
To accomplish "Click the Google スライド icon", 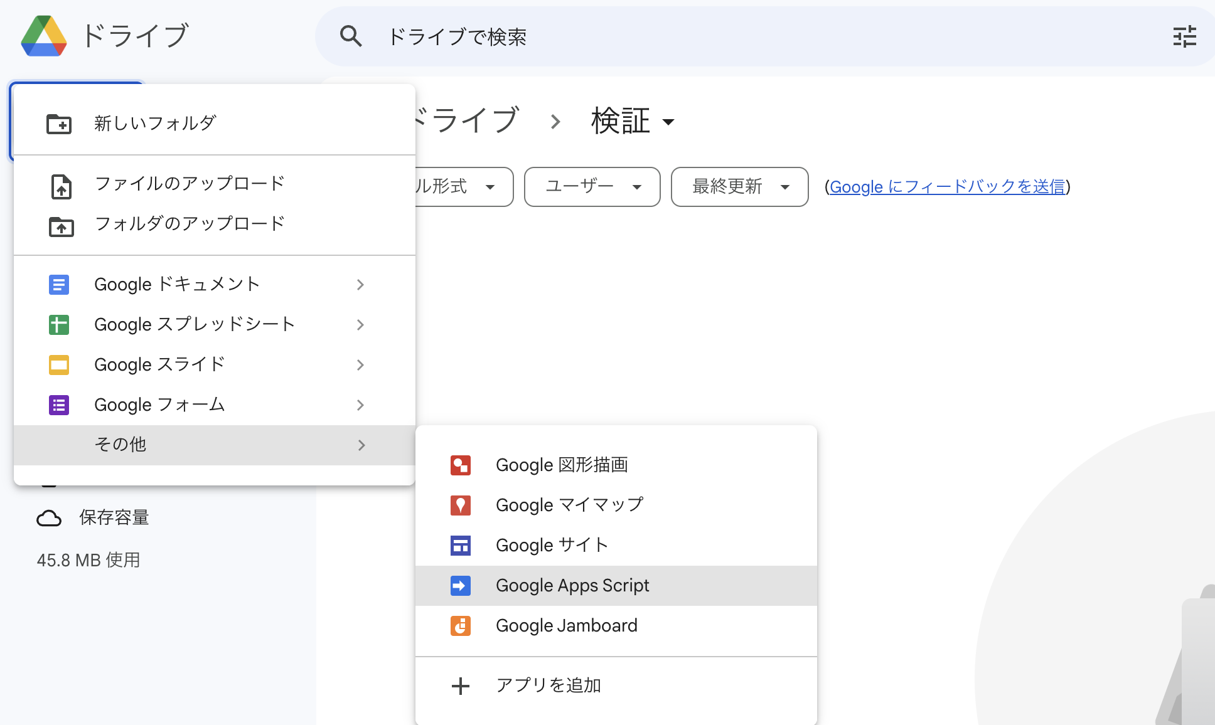I will point(59,364).
